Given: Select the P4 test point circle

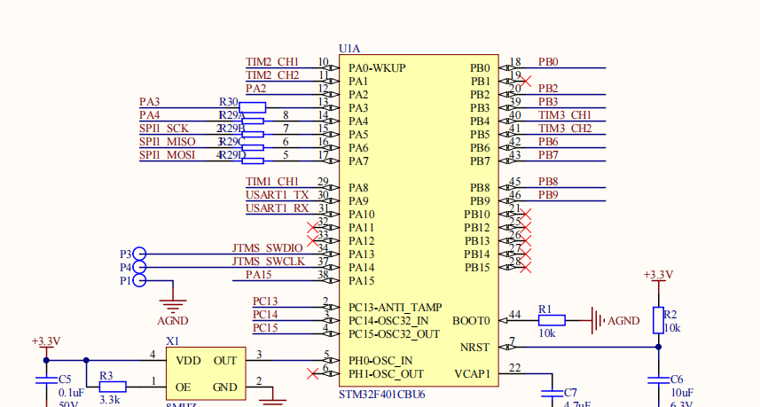Looking at the screenshot, I should [x=138, y=267].
